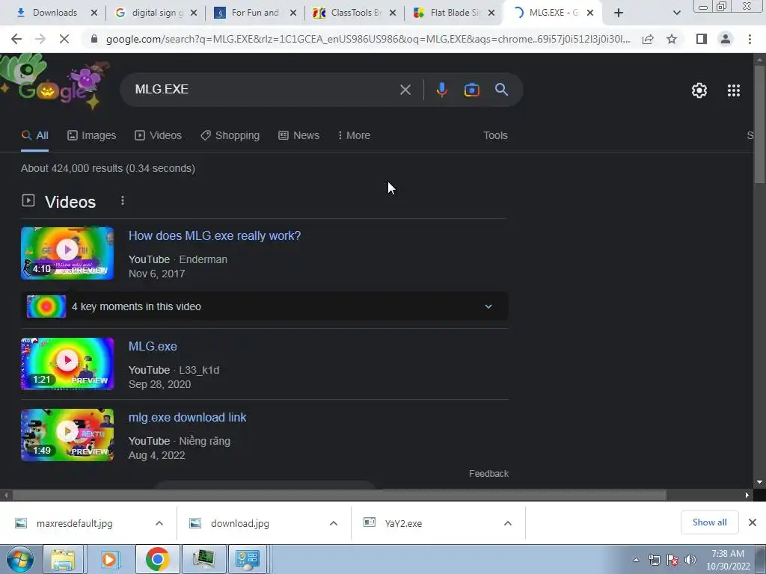This screenshot has width=766, height=574.
Task: Switch to Shopping results
Action: click(x=230, y=136)
